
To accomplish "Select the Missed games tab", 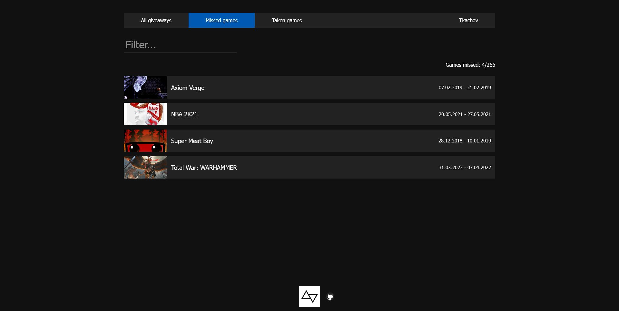I will (221, 20).
